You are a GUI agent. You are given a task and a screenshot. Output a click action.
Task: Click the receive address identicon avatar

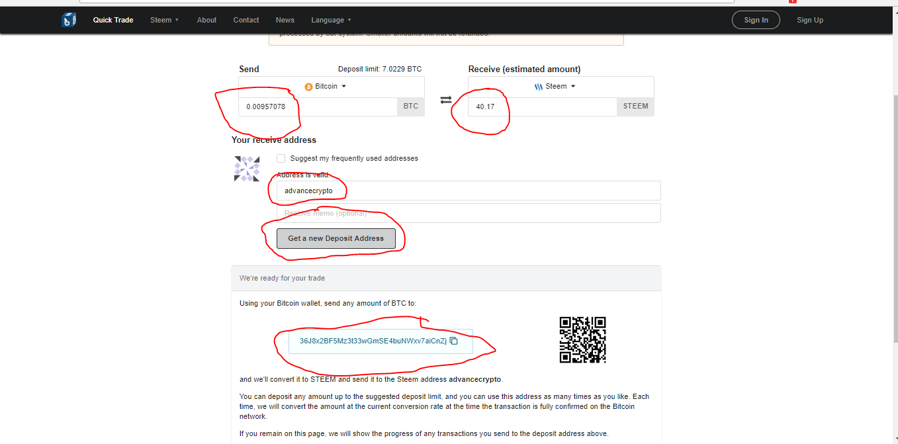click(247, 169)
